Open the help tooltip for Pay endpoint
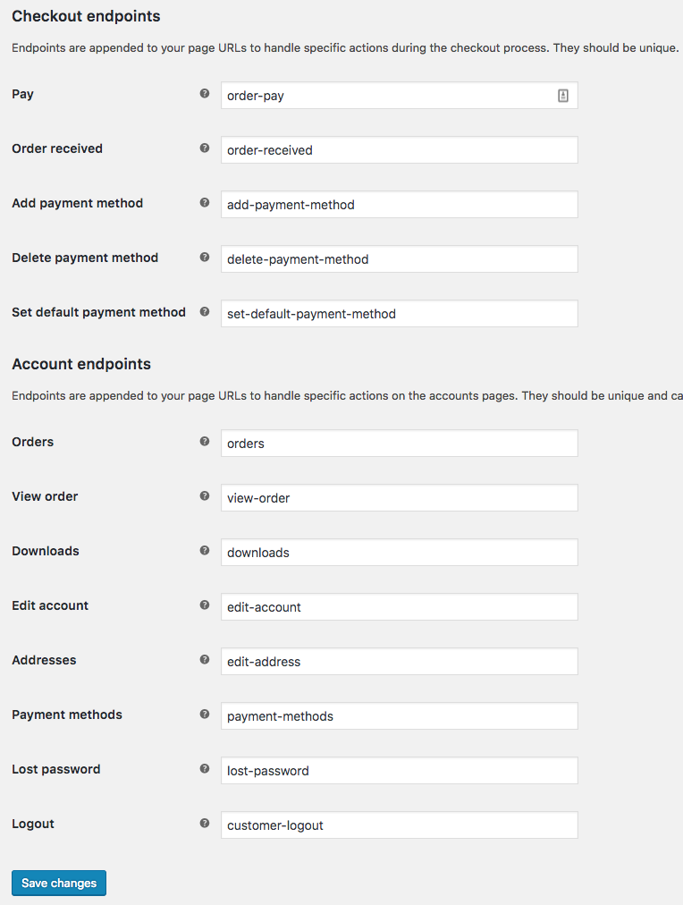Viewport: 683px width, 905px height. click(205, 92)
